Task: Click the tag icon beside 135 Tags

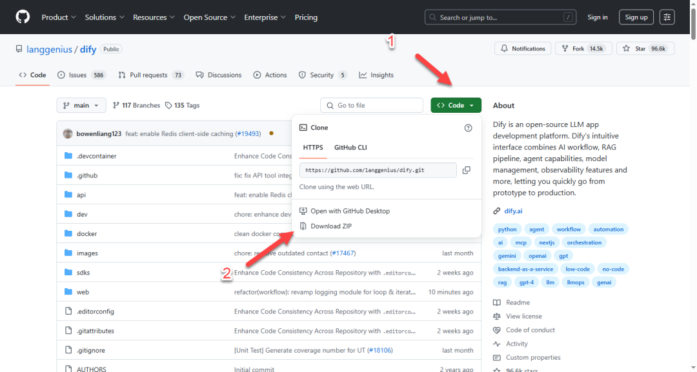Action: (168, 105)
